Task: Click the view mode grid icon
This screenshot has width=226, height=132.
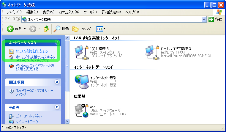Action: click(x=99, y=29)
